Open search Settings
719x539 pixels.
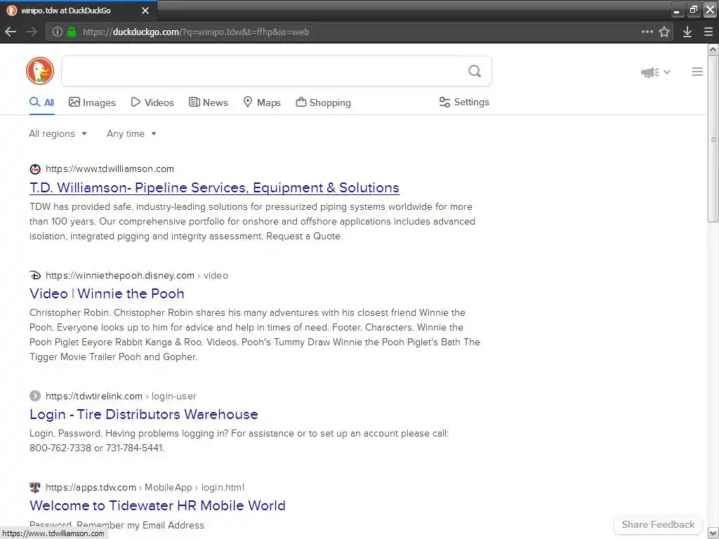pyautogui.click(x=464, y=102)
